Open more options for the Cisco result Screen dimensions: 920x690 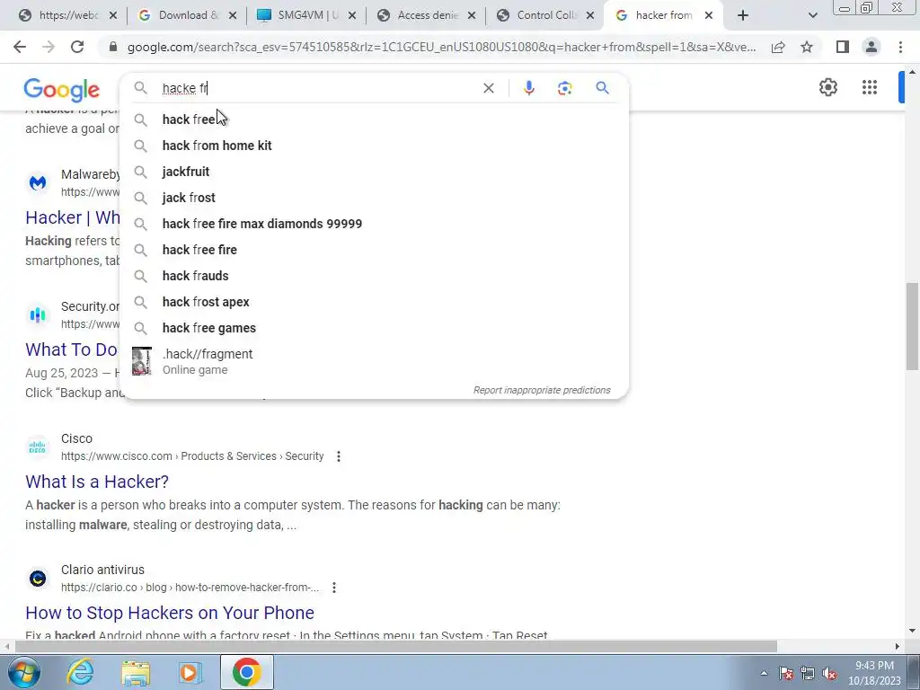(x=339, y=456)
